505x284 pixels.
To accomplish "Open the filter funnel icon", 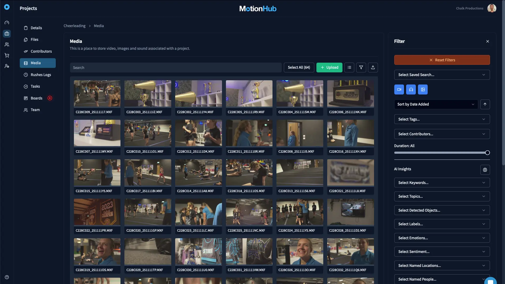I will 361,67.
